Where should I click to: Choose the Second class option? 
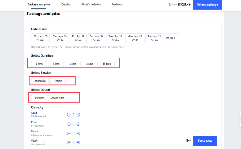point(57,98)
